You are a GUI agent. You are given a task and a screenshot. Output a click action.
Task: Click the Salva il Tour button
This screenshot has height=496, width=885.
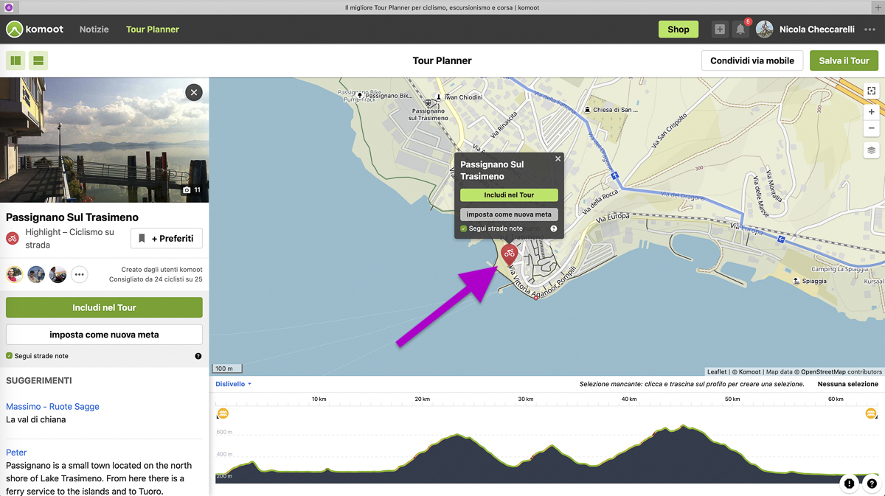(x=844, y=60)
